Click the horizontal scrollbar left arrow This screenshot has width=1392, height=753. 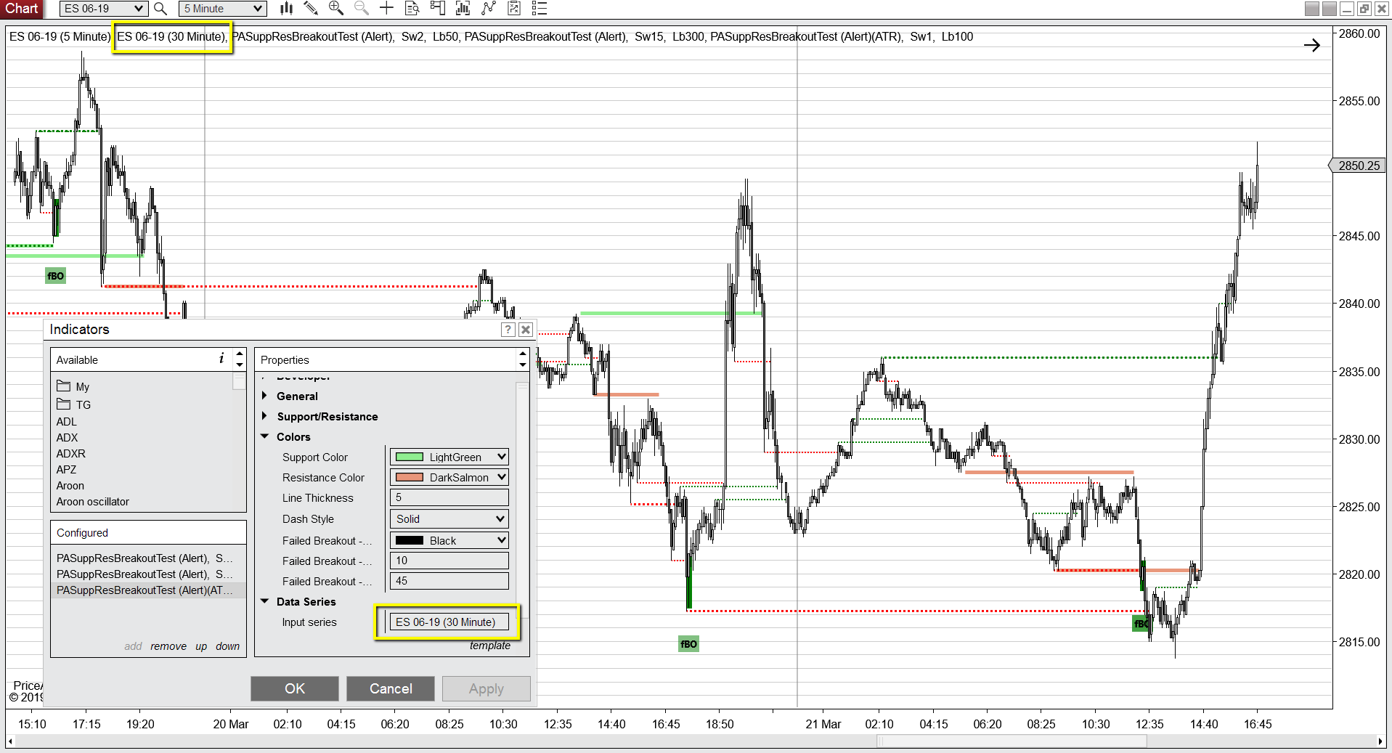click(x=9, y=741)
